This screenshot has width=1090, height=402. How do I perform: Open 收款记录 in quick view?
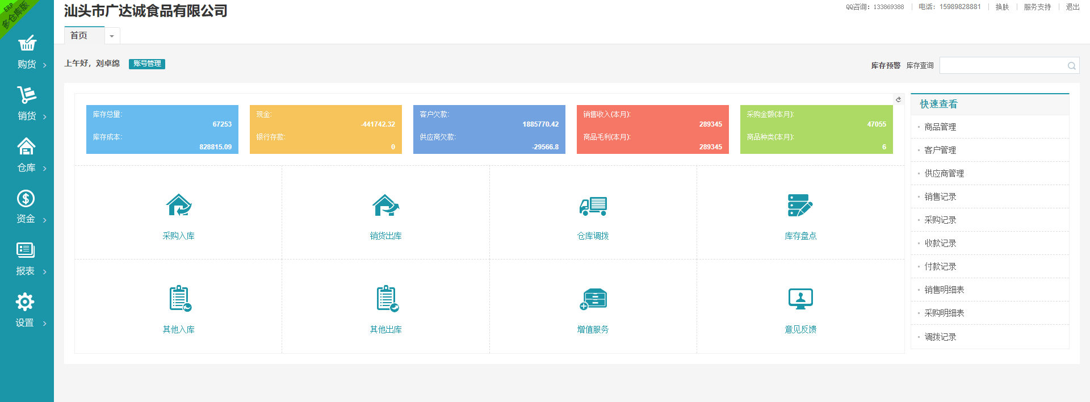(x=940, y=244)
